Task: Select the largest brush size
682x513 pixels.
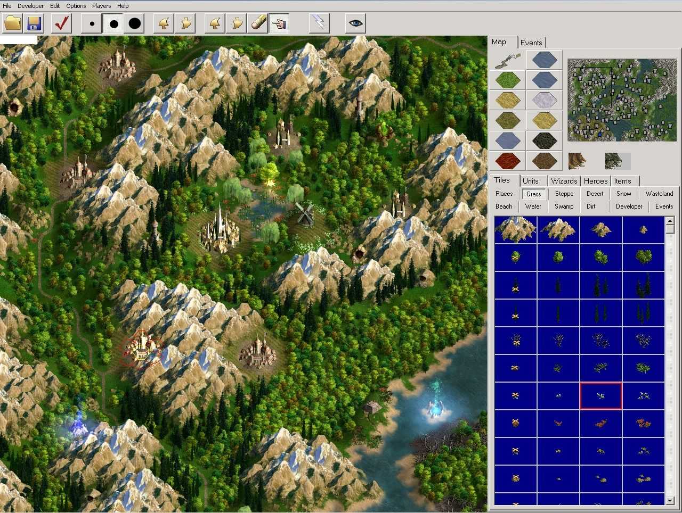Action: click(x=134, y=23)
